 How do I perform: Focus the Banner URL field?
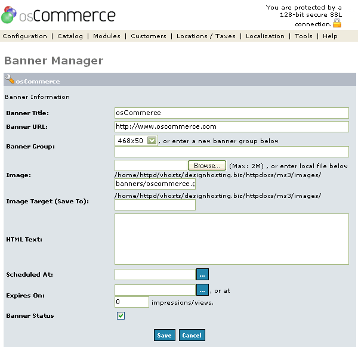coord(232,126)
